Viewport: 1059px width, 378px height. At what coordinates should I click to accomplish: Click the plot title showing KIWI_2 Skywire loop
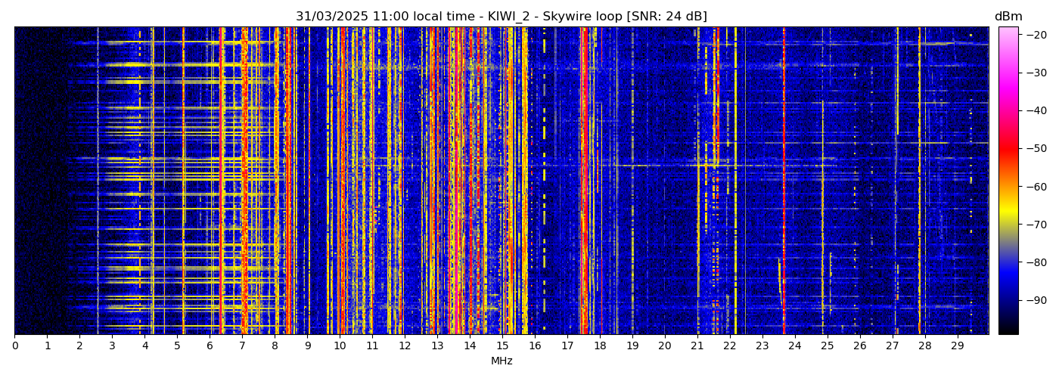coord(501,17)
